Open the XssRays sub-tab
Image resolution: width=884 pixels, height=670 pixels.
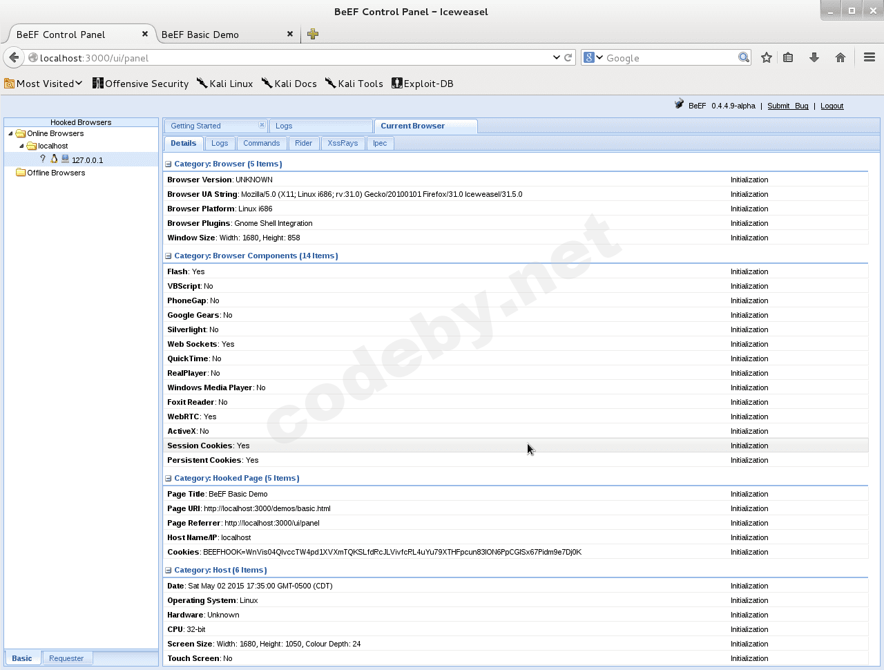pyautogui.click(x=343, y=143)
